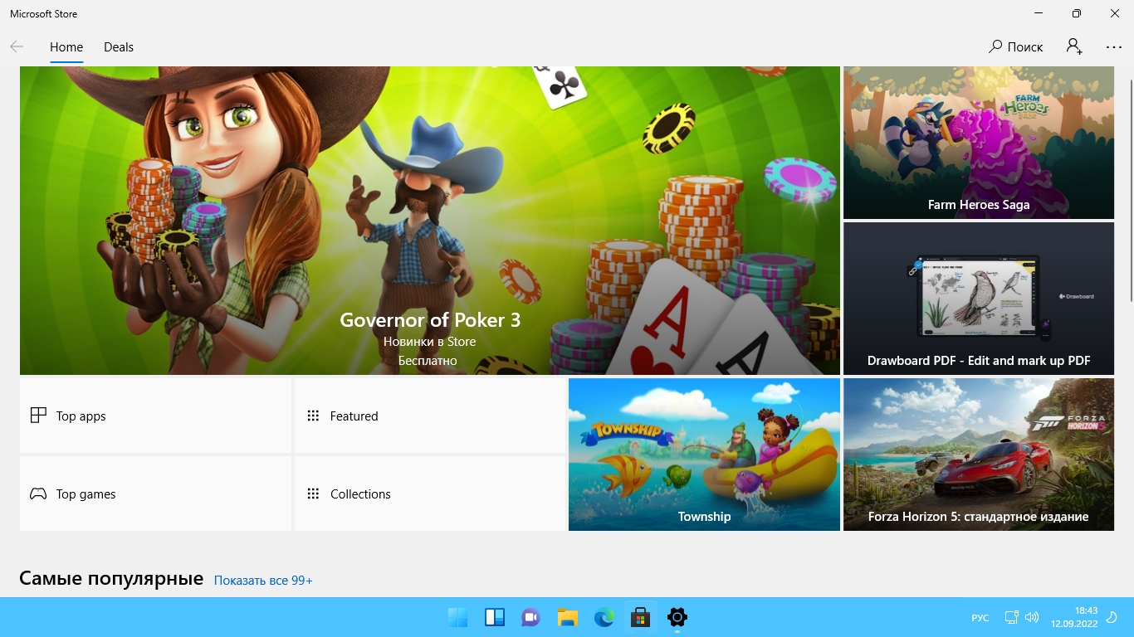This screenshot has width=1134, height=637.
Task: Open the three-dots more options menu
Action: pos(1114,47)
